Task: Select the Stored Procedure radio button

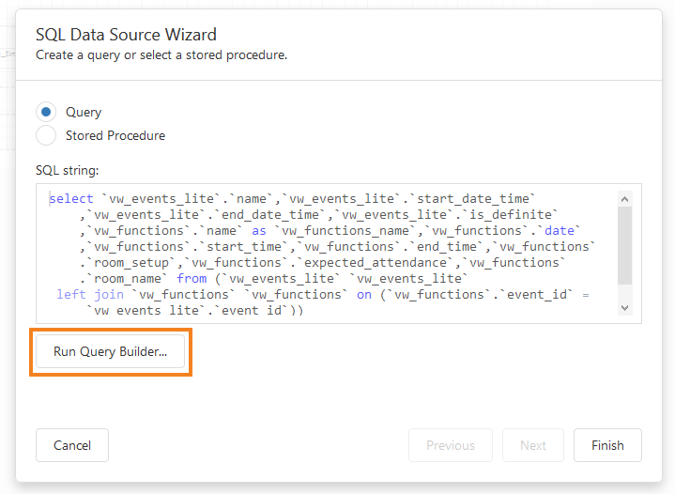Action: click(46, 135)
